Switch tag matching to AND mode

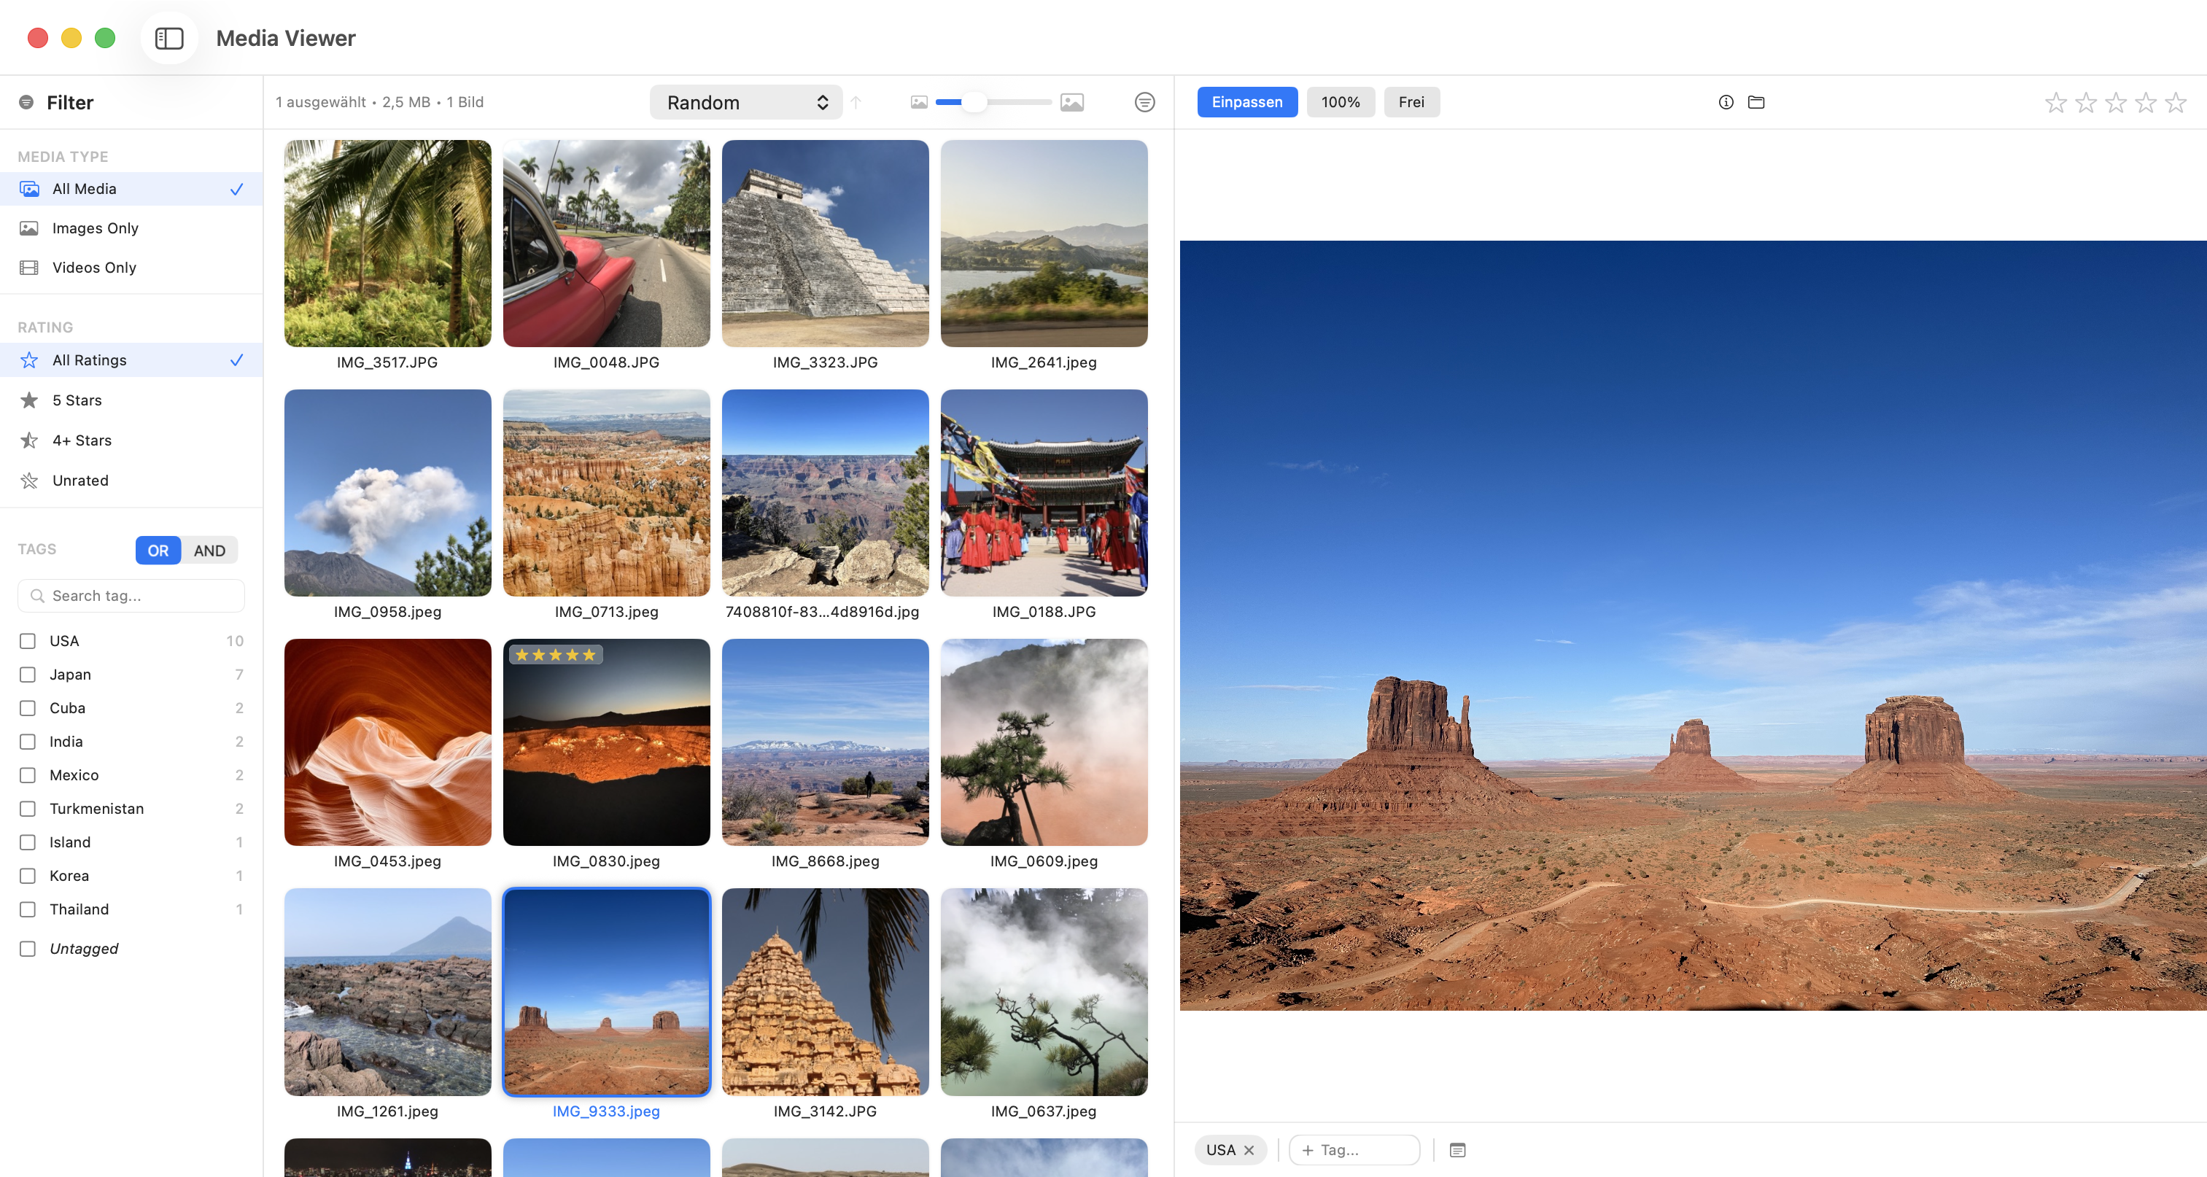[x=209, y=551]
